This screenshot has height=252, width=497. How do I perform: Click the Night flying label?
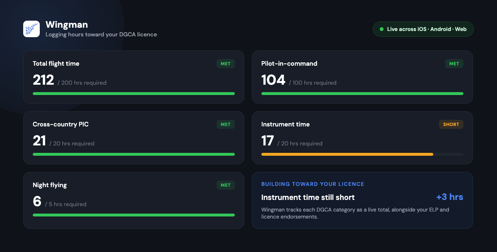[x=50, y=185]
